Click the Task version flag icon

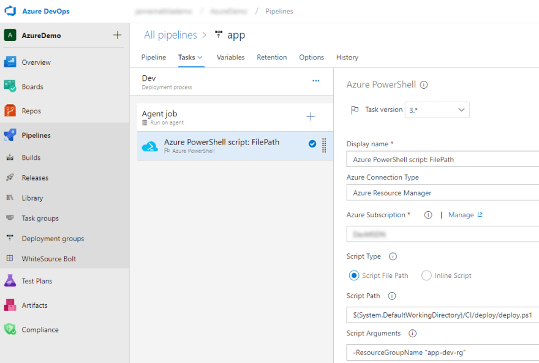pyautogui.click(x=355, y=110)
